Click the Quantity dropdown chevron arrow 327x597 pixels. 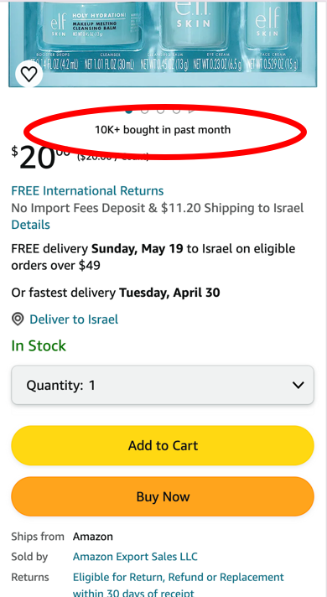(298, 385)
